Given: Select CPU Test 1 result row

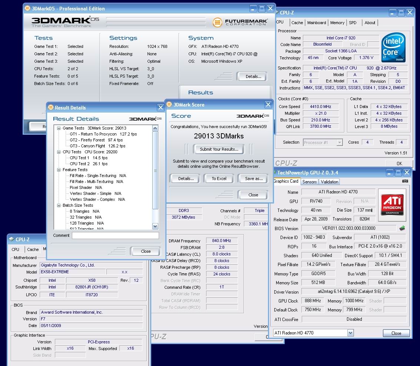Looking at the screenshot, I should click(x=89, y=158).
